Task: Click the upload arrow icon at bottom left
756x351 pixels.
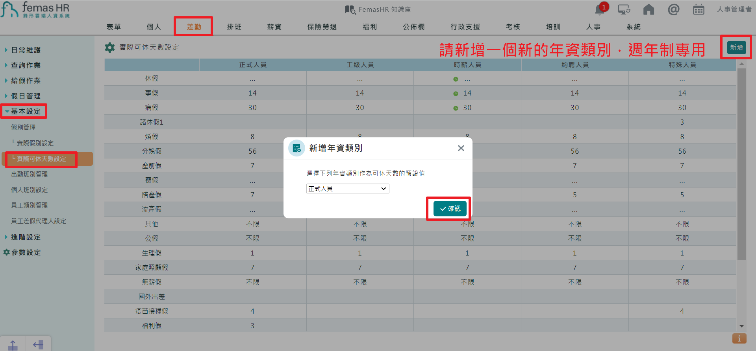Action: tap(13, 345)
